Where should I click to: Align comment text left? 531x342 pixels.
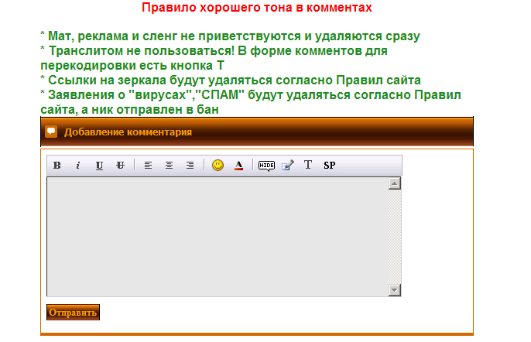click(148, 166)
